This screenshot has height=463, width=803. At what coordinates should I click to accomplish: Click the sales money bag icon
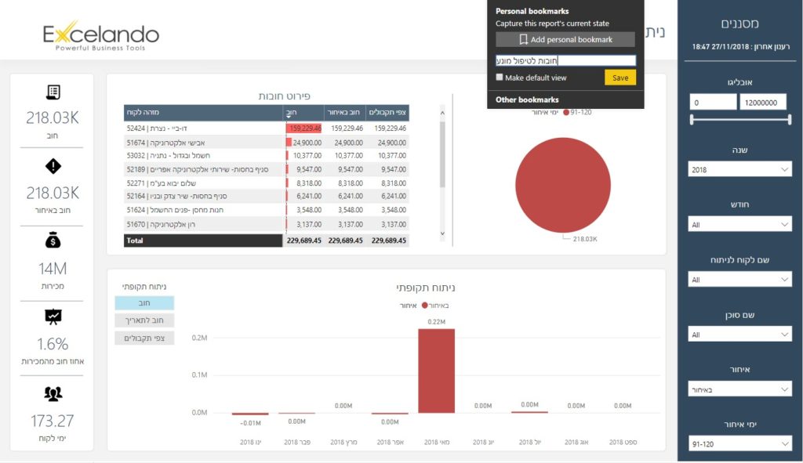[53, 241]
